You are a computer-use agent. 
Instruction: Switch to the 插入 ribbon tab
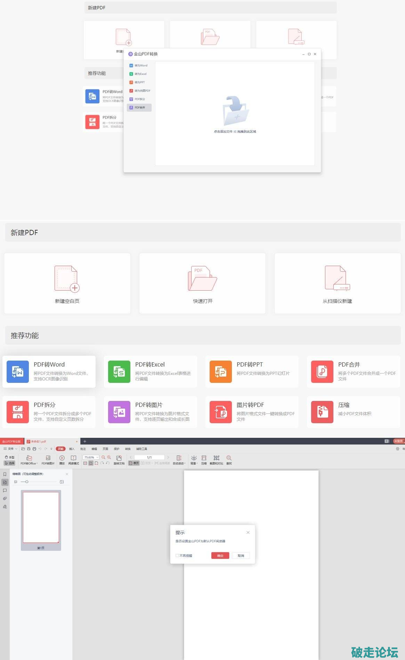coord(72,449)
